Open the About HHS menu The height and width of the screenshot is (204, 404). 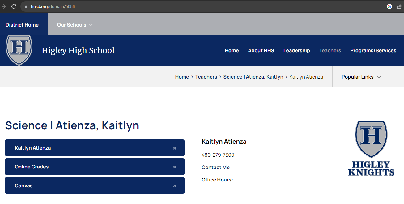coord(261,51)
